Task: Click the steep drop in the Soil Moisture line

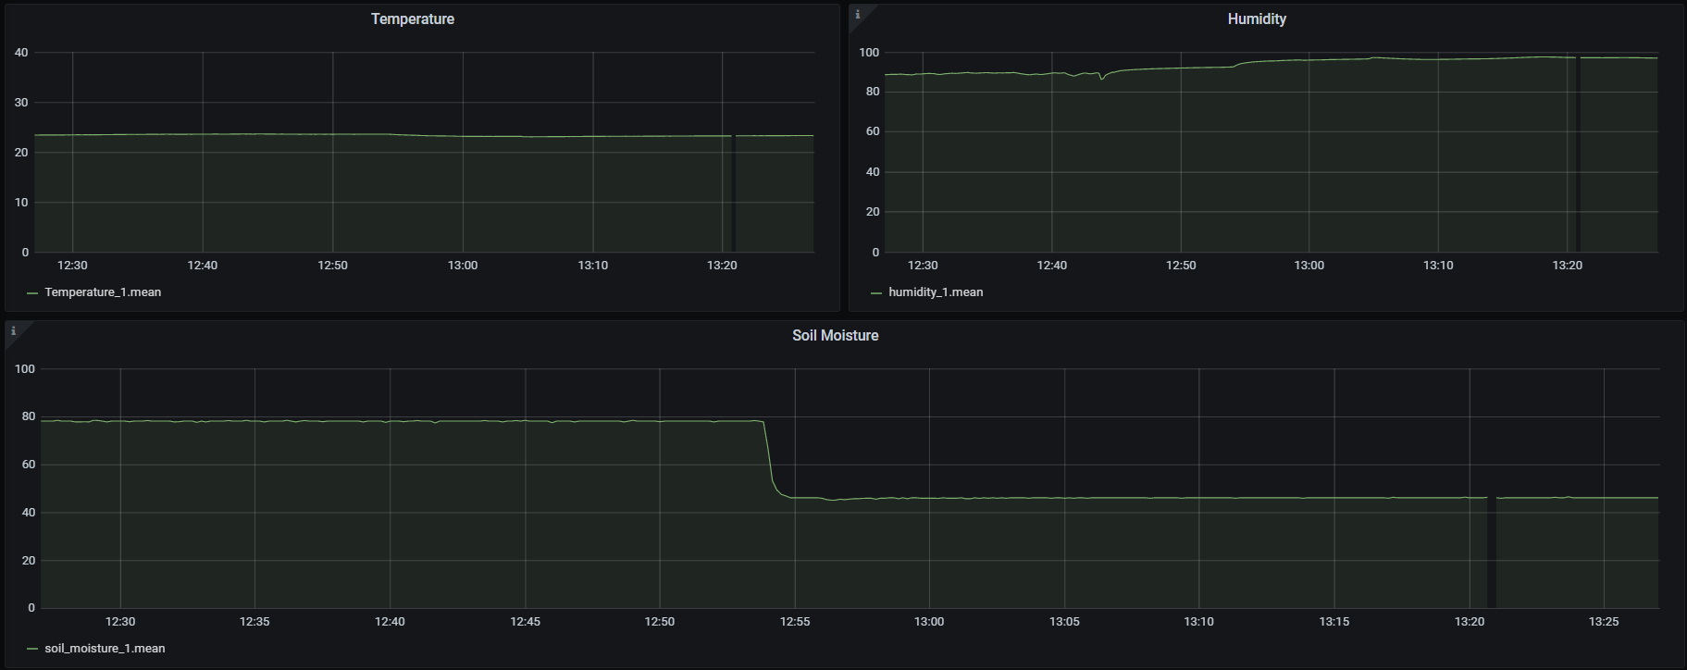Action: point(769,458)
